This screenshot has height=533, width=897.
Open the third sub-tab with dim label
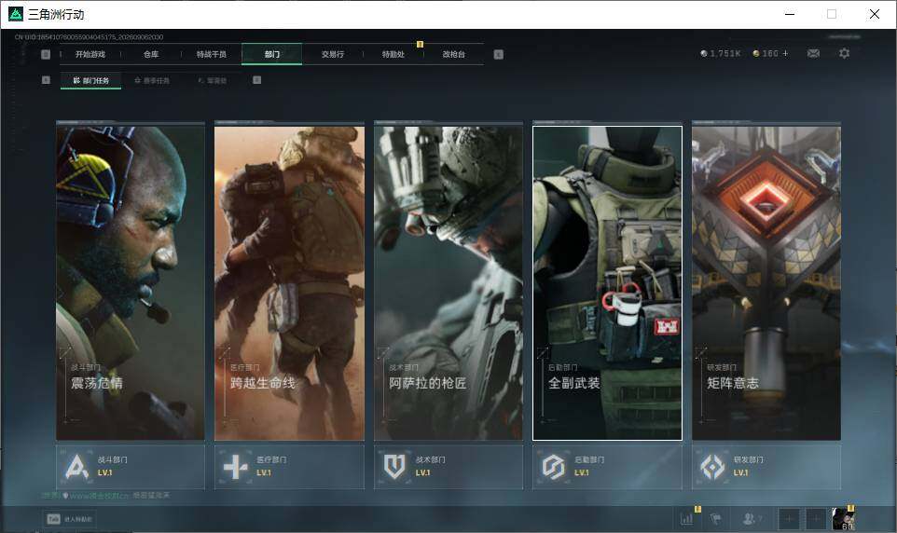pyautogui.click(x=213, y=81)
